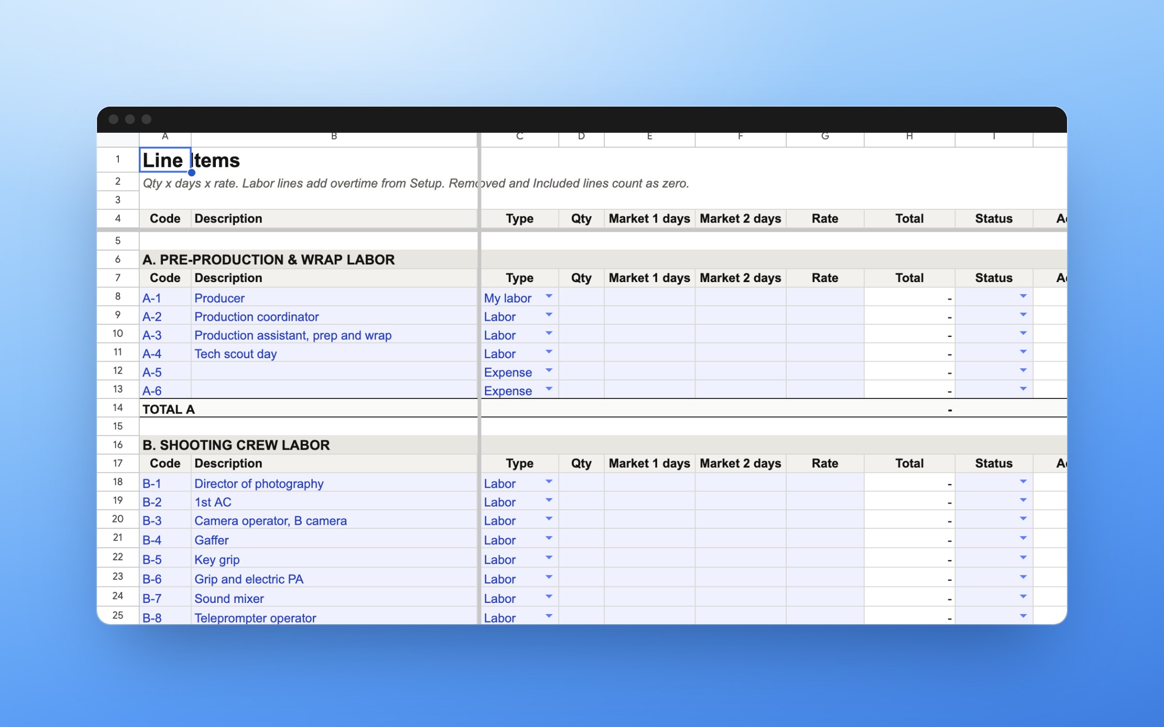Expand Status dropdown for Tech scout day
This screenshot has width=1164, height=727.
1023,352
